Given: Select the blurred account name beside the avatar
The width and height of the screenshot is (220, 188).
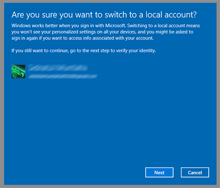Looking at the screenshot, I should [x=58, y=68].
